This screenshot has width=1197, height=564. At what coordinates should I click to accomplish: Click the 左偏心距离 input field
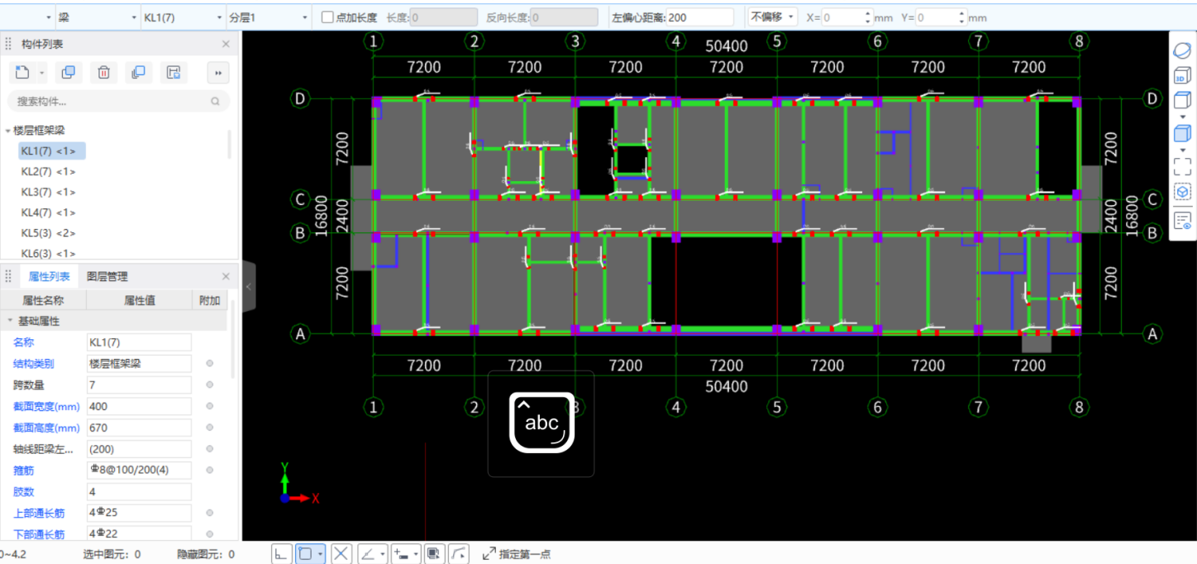point(699,17)
